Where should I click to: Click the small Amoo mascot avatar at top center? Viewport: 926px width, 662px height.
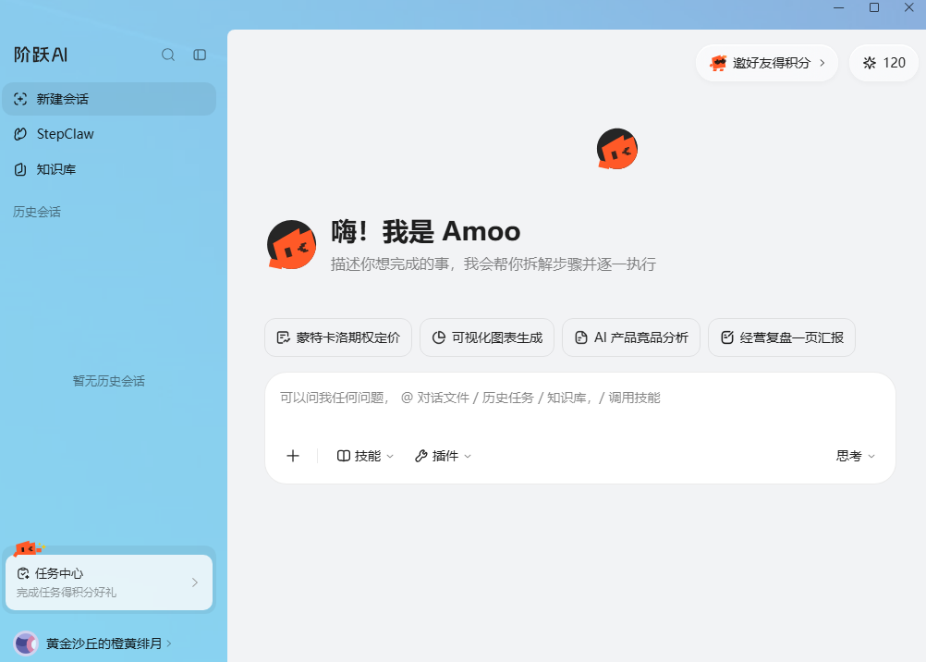pyautogui.click(x=617, y=149)
